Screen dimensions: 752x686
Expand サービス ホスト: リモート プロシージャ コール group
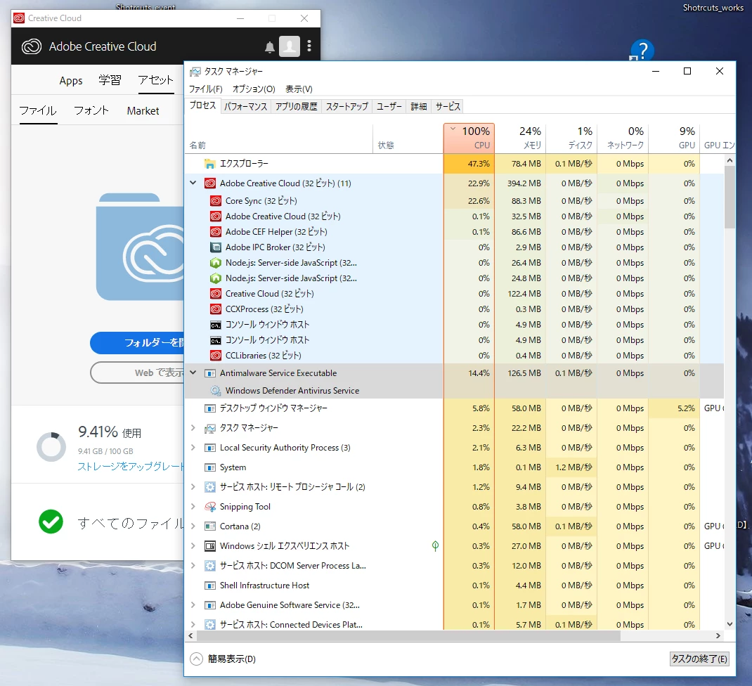coord(193,487)
